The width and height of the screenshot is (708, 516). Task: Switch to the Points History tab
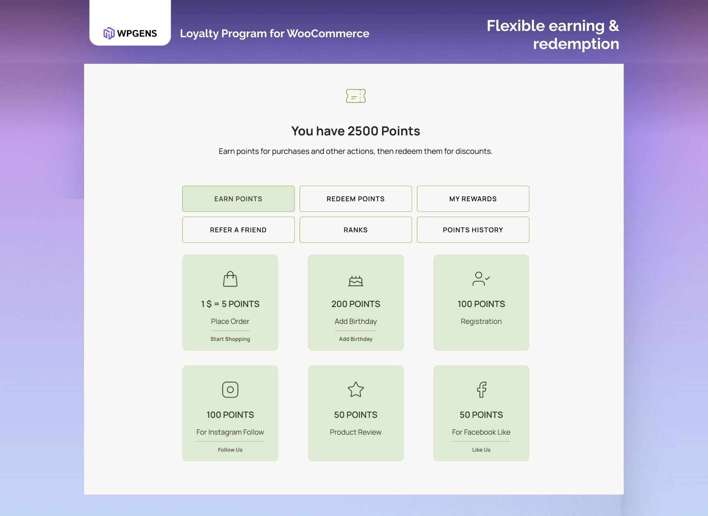click(473, 230)
